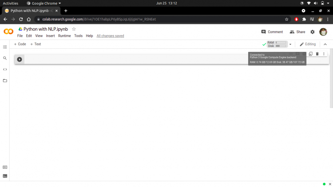Click the All changes saved link
Viewport: 333px width, 187px height.
(110, 36)
